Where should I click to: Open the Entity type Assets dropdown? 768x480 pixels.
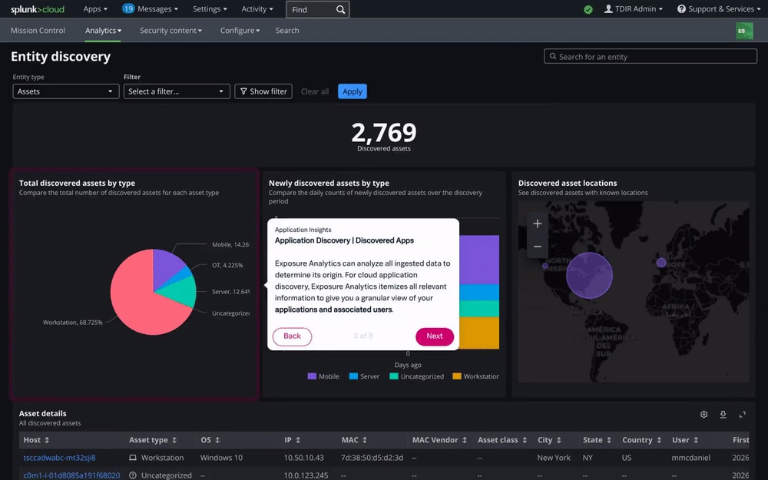click(x=65, y=91)
